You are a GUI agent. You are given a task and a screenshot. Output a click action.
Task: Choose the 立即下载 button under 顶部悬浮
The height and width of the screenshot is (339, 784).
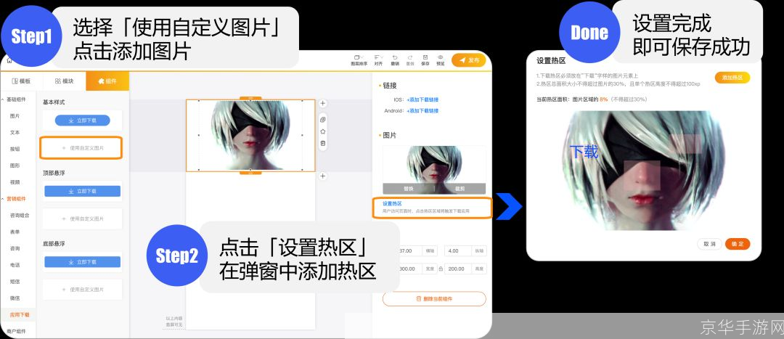click(83, 191)
